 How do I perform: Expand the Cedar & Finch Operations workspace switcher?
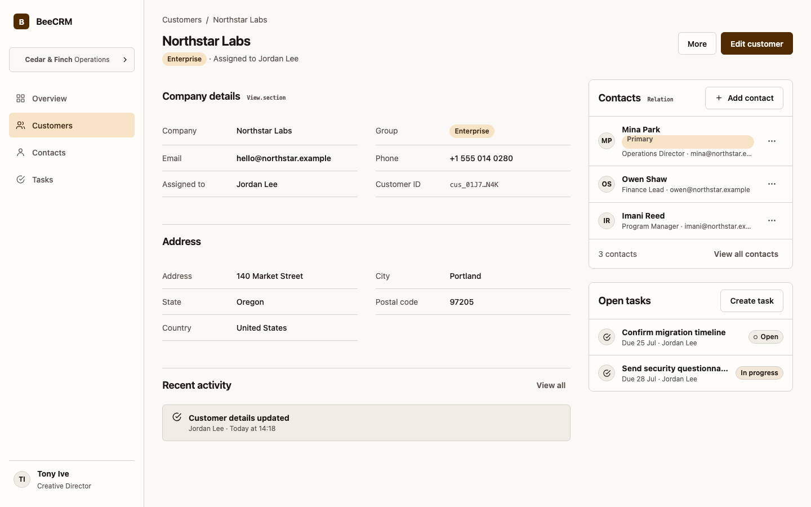72,60
